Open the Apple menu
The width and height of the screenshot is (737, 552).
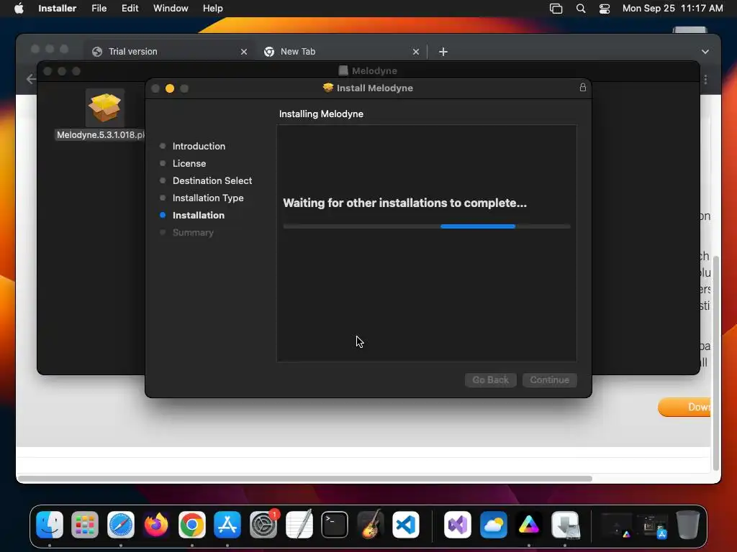tap(19, 9)
